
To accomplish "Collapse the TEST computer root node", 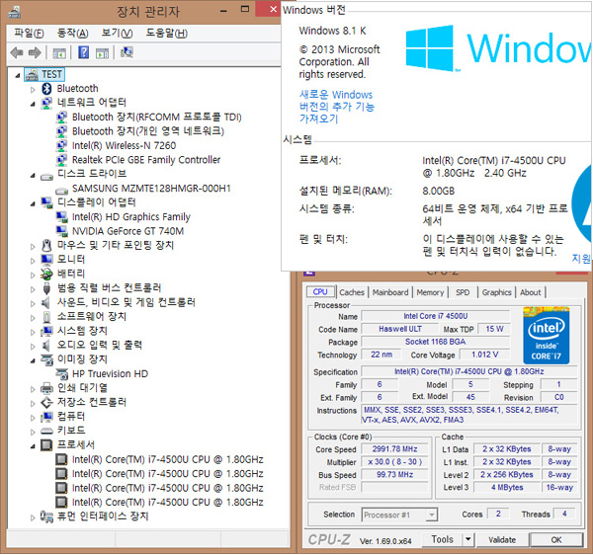I will (18, 75).
